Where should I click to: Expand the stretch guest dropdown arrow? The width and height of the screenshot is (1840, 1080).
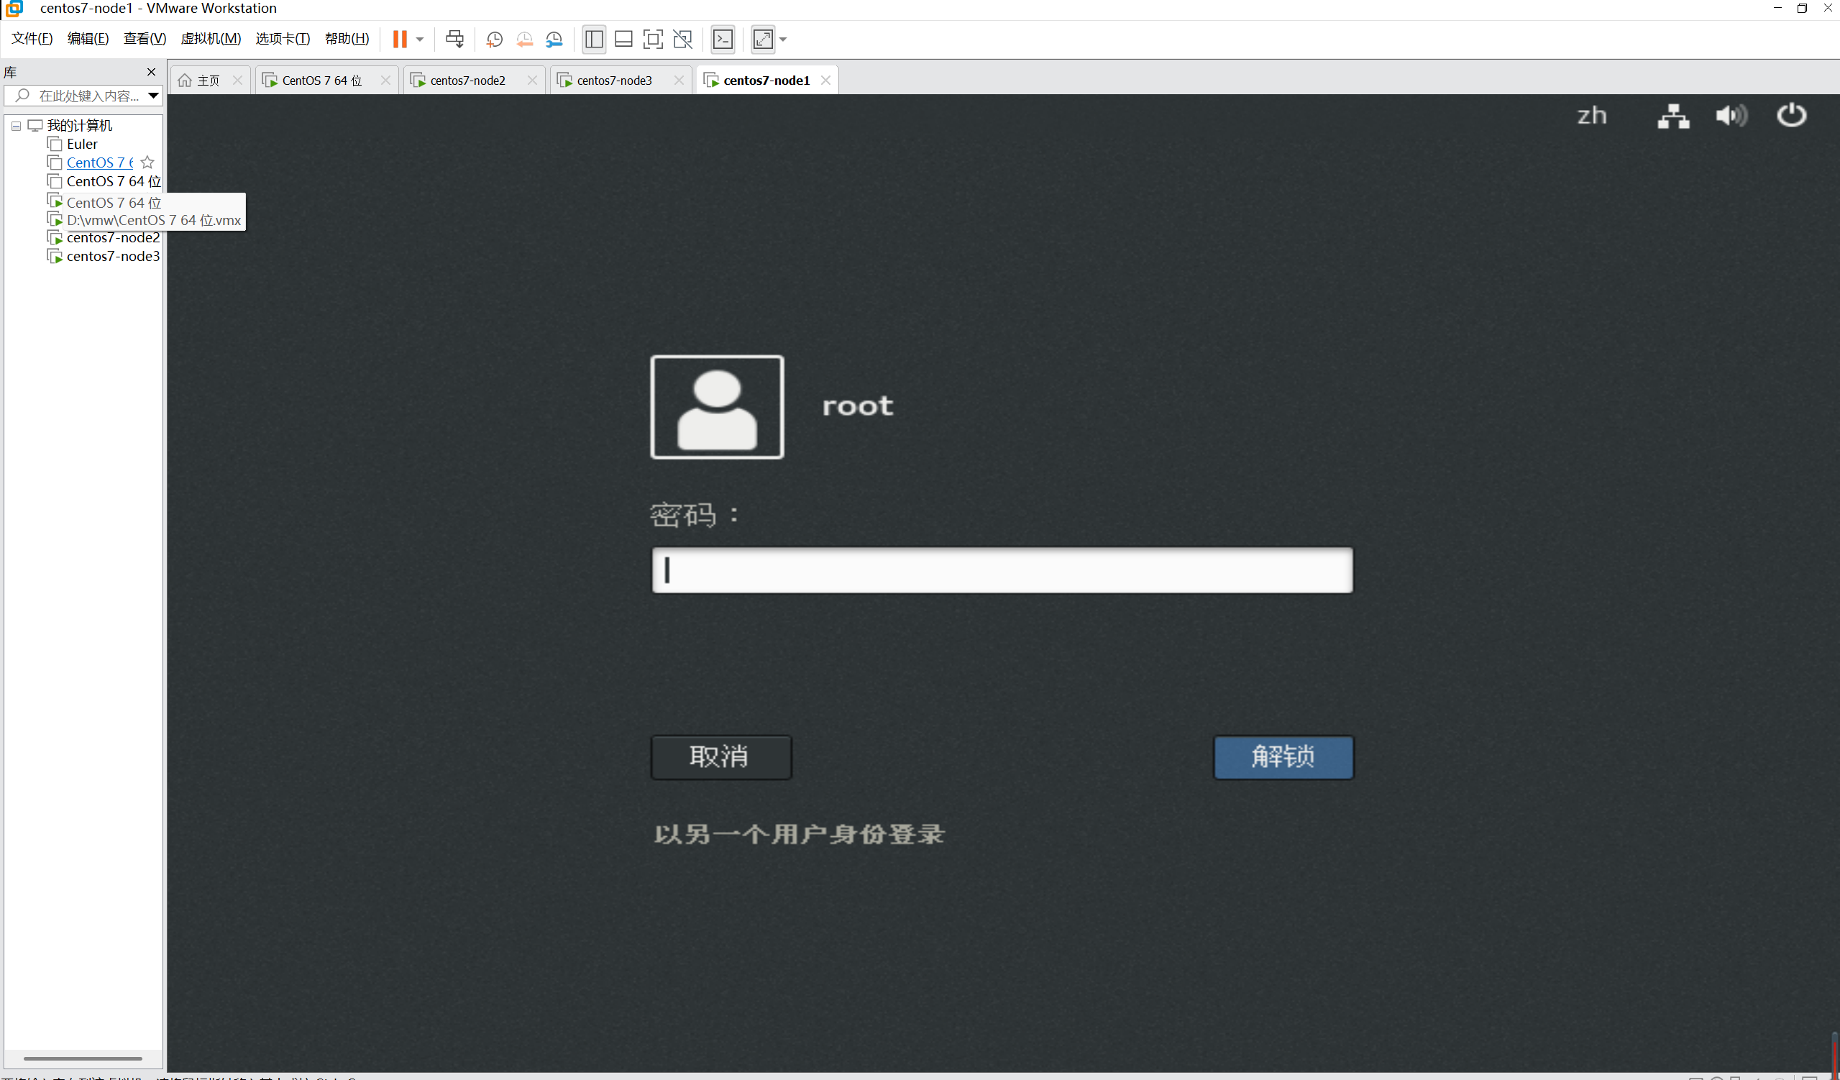point(784,39)
